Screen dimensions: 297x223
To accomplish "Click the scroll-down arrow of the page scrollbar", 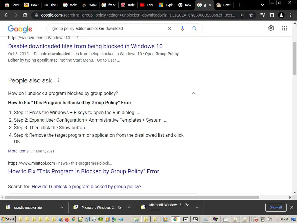I will click(295, 193).
